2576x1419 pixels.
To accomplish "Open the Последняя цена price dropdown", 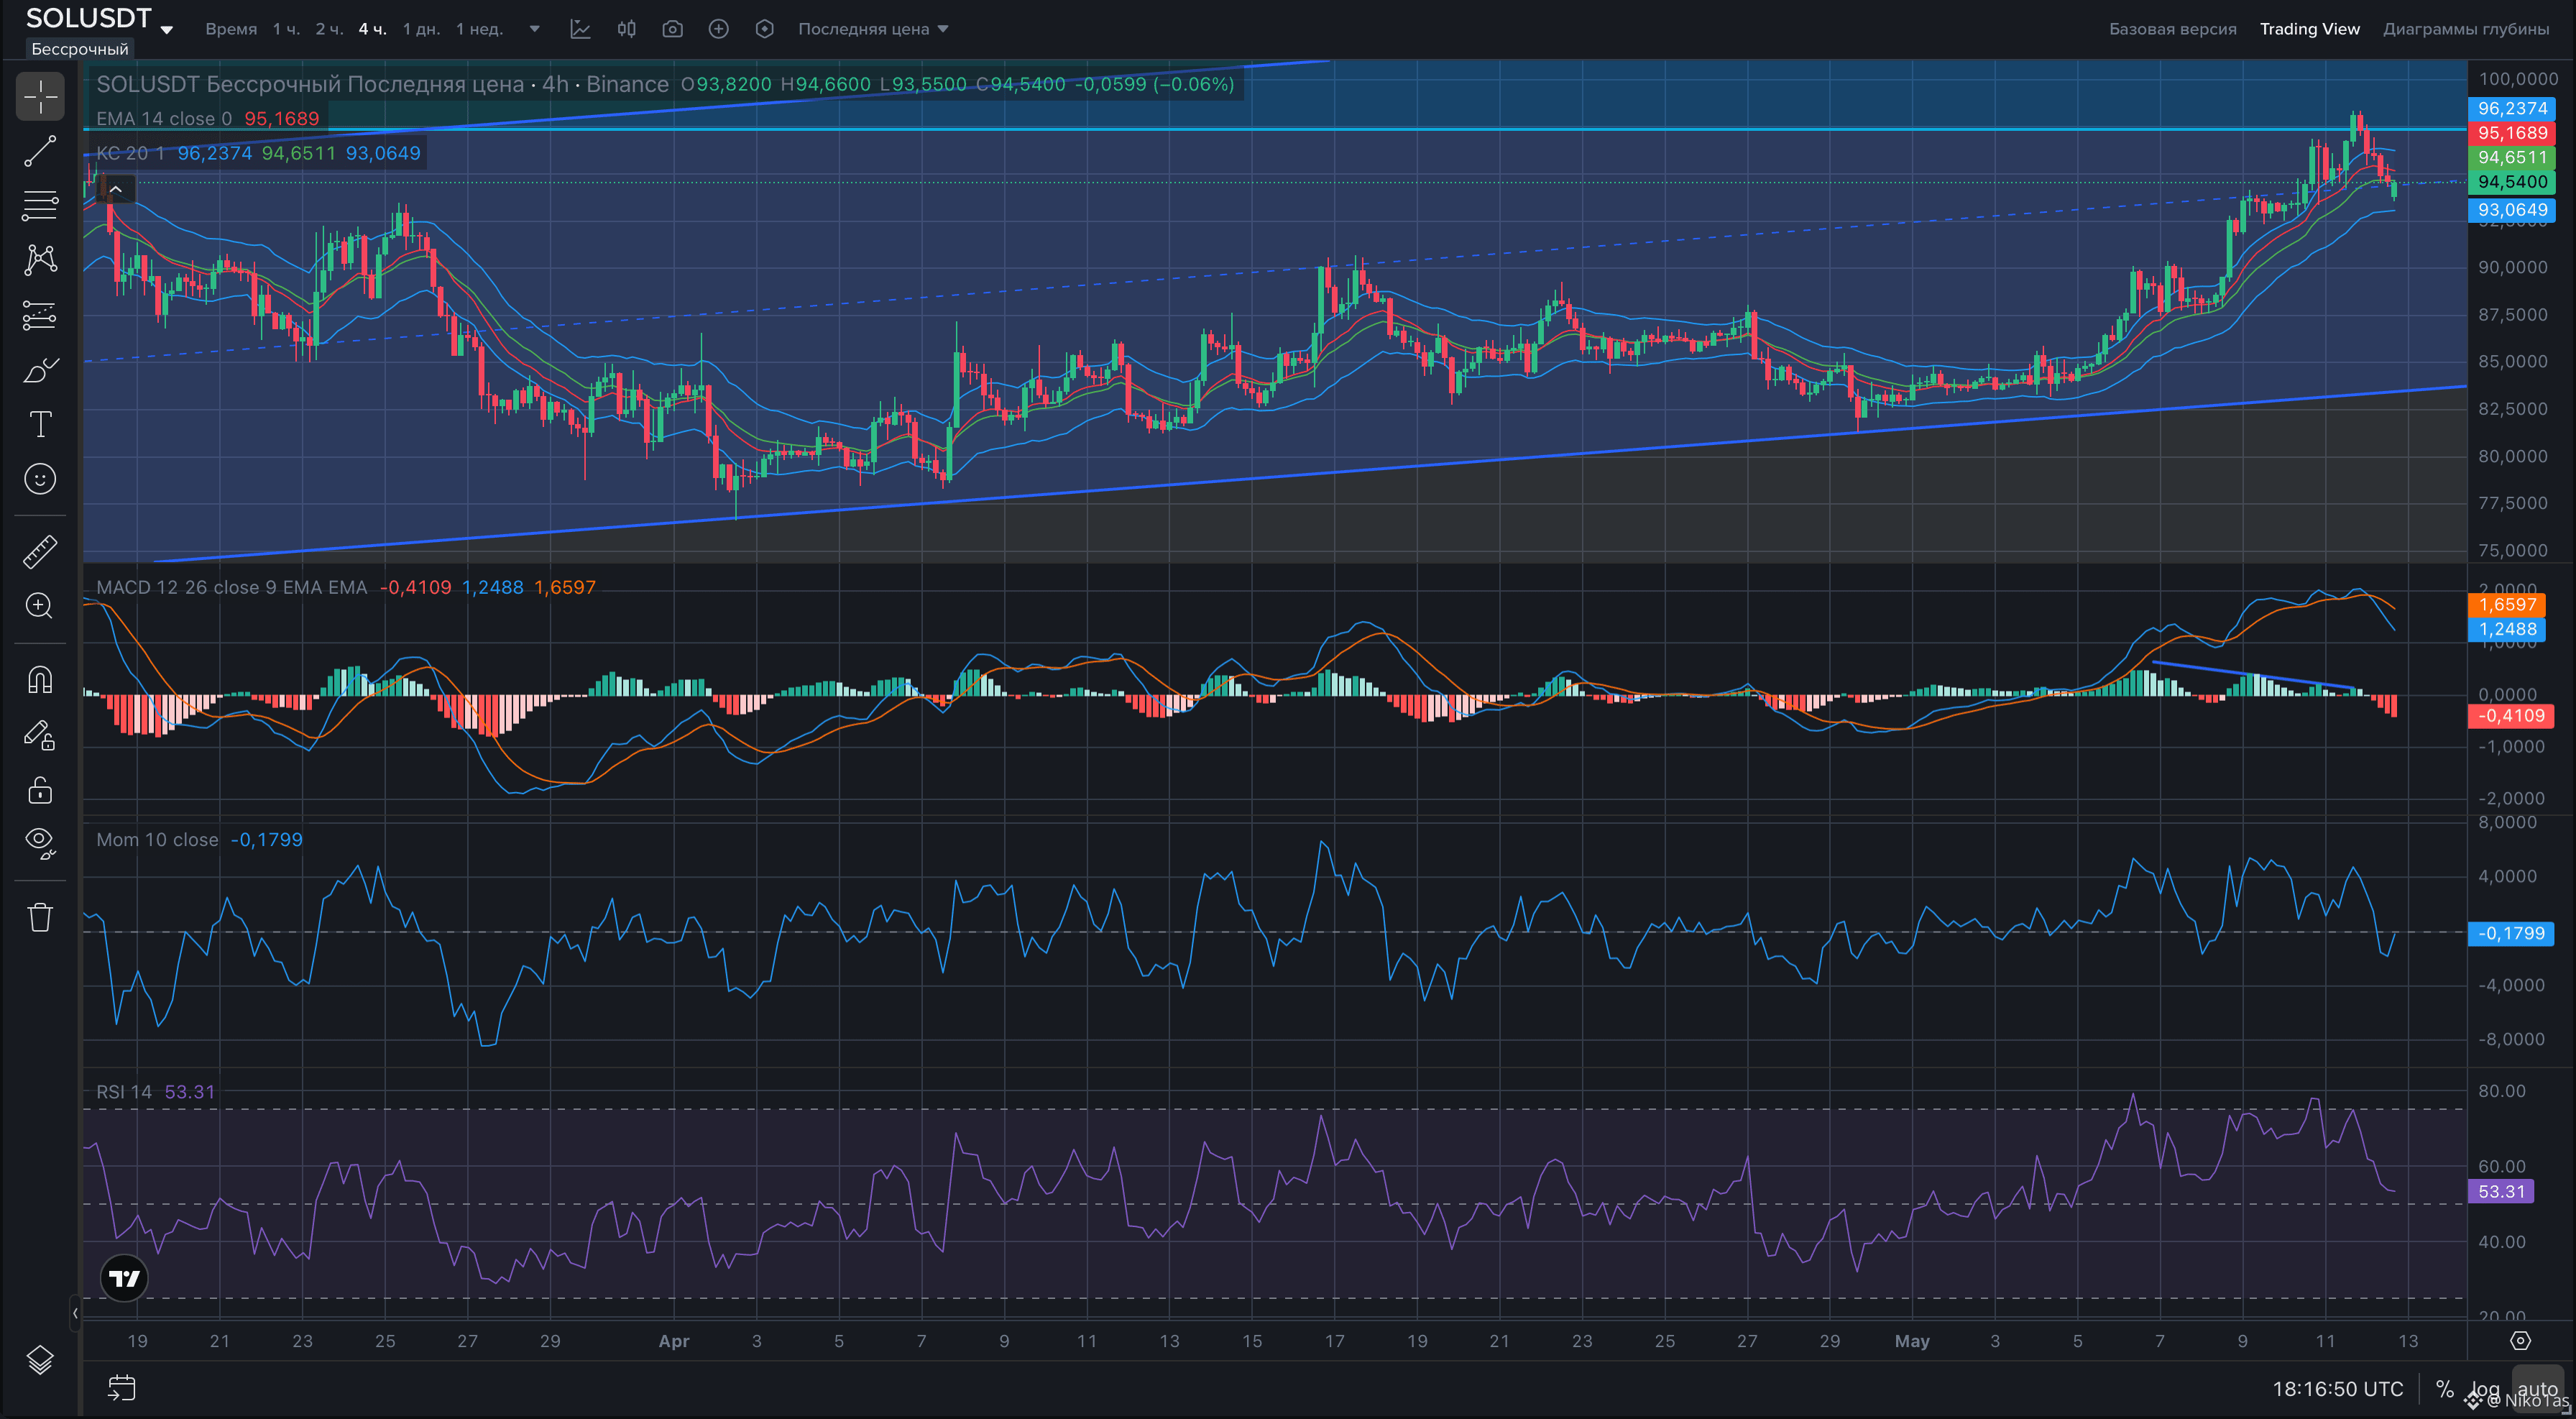I will tap(873, 29).
